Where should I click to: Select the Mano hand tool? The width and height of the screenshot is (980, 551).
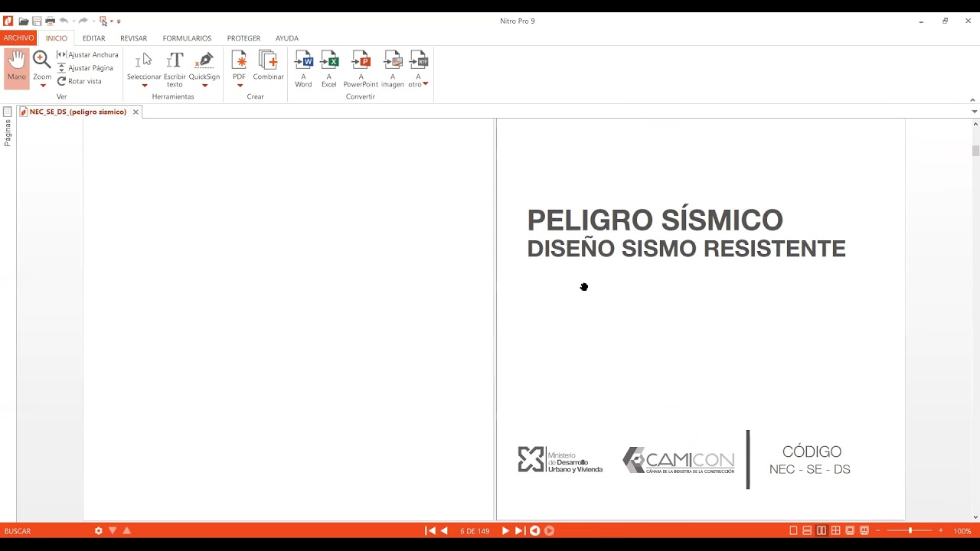[x=17, y=67]
